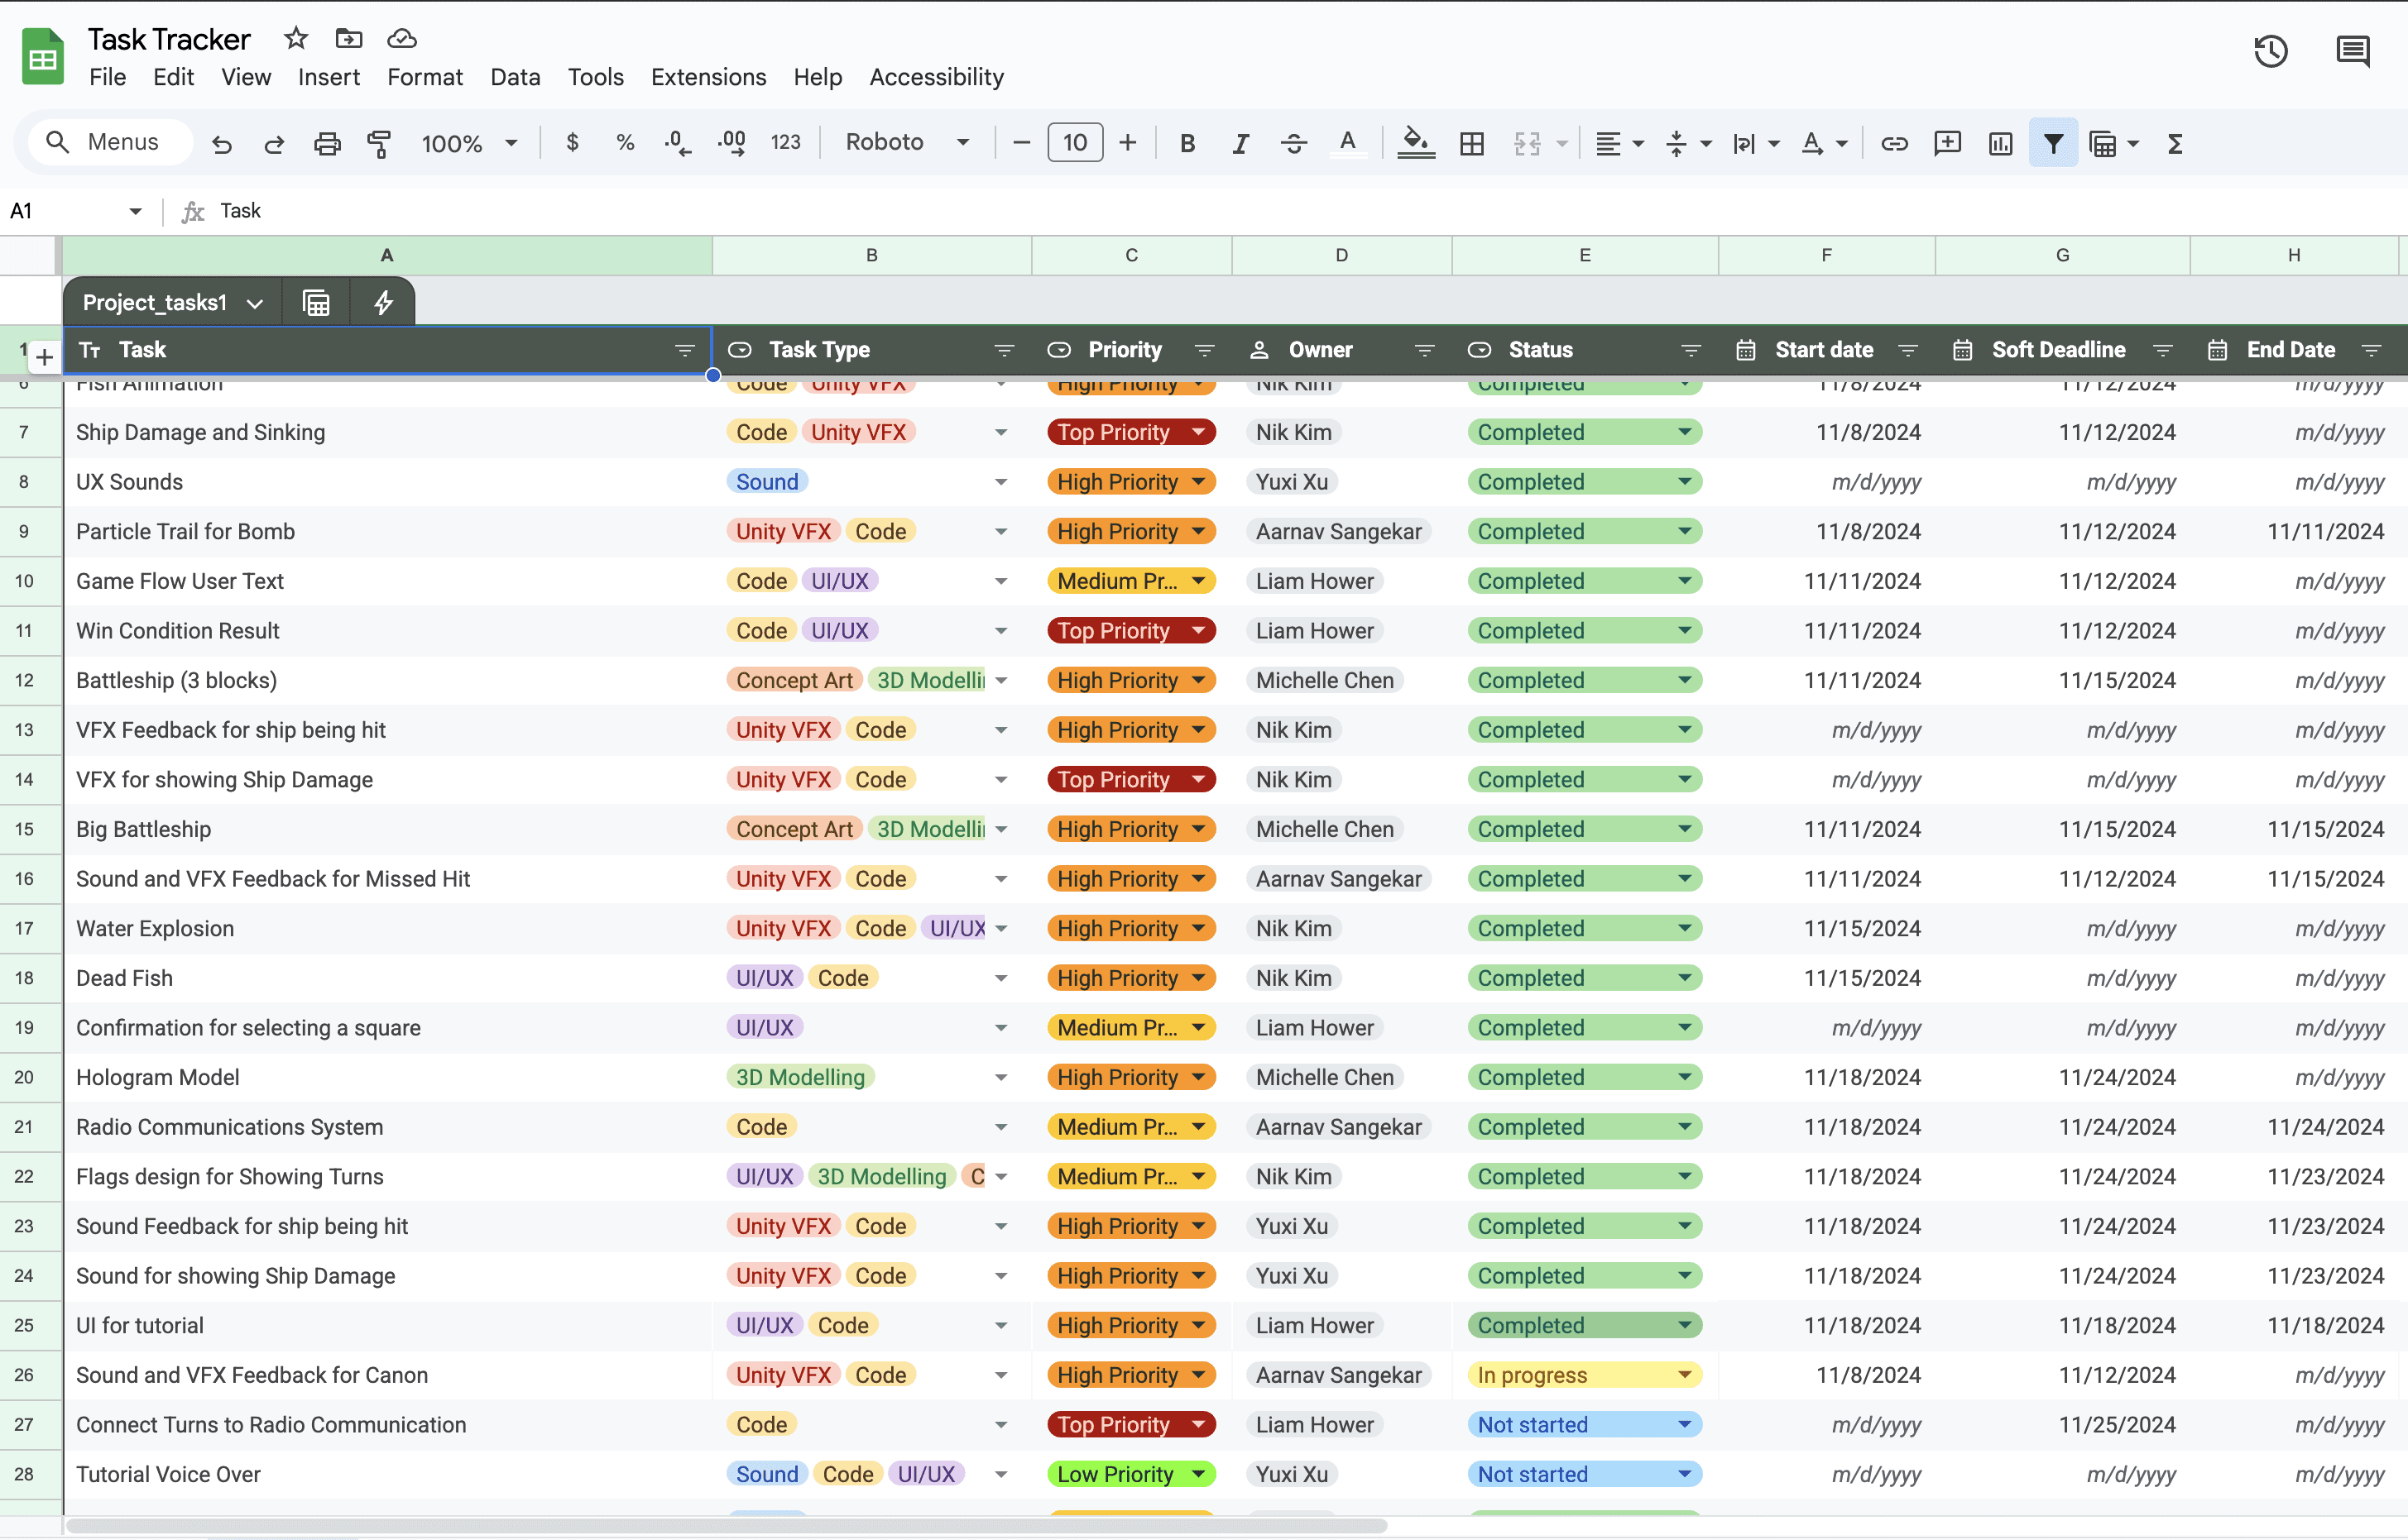Open version history clock icon
The width and height of the screenshot is (2408, 1540).
2270,51
